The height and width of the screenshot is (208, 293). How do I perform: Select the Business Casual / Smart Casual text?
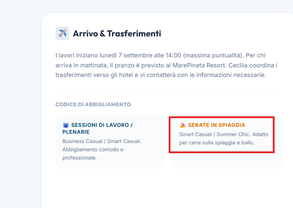(x=102, y=141)
